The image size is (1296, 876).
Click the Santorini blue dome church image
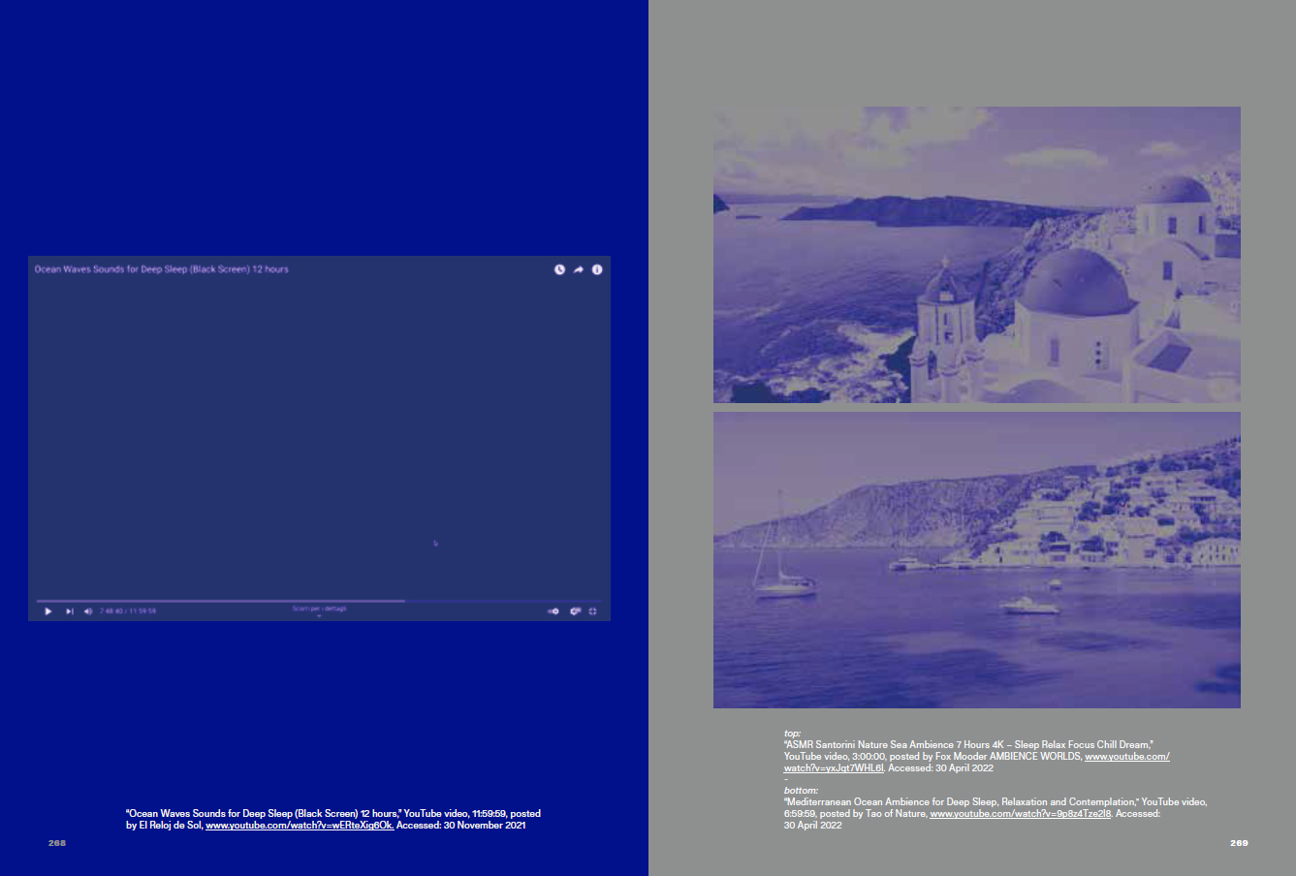coord(976,255)
